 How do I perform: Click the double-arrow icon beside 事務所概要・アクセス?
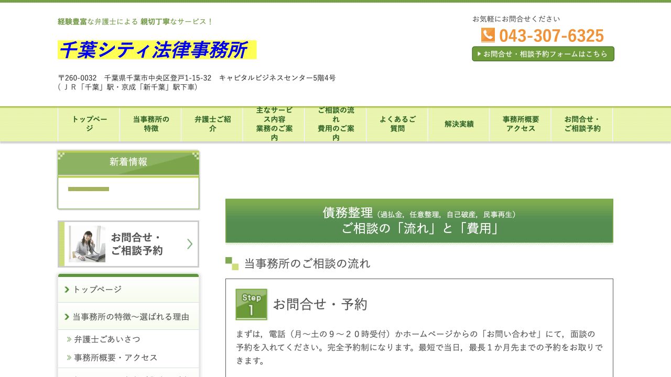pos(69,358)
